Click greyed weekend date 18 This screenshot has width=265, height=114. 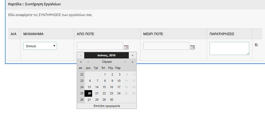tap(126, 87)
